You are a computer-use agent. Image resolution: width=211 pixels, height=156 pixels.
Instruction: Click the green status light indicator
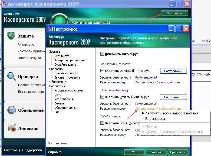[x=59, y=19]
